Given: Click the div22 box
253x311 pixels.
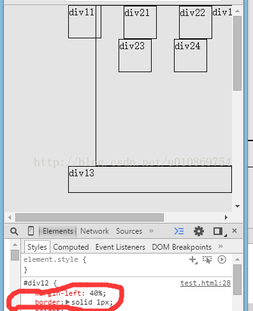Looking at the screenshot, I should click(196, 22).
